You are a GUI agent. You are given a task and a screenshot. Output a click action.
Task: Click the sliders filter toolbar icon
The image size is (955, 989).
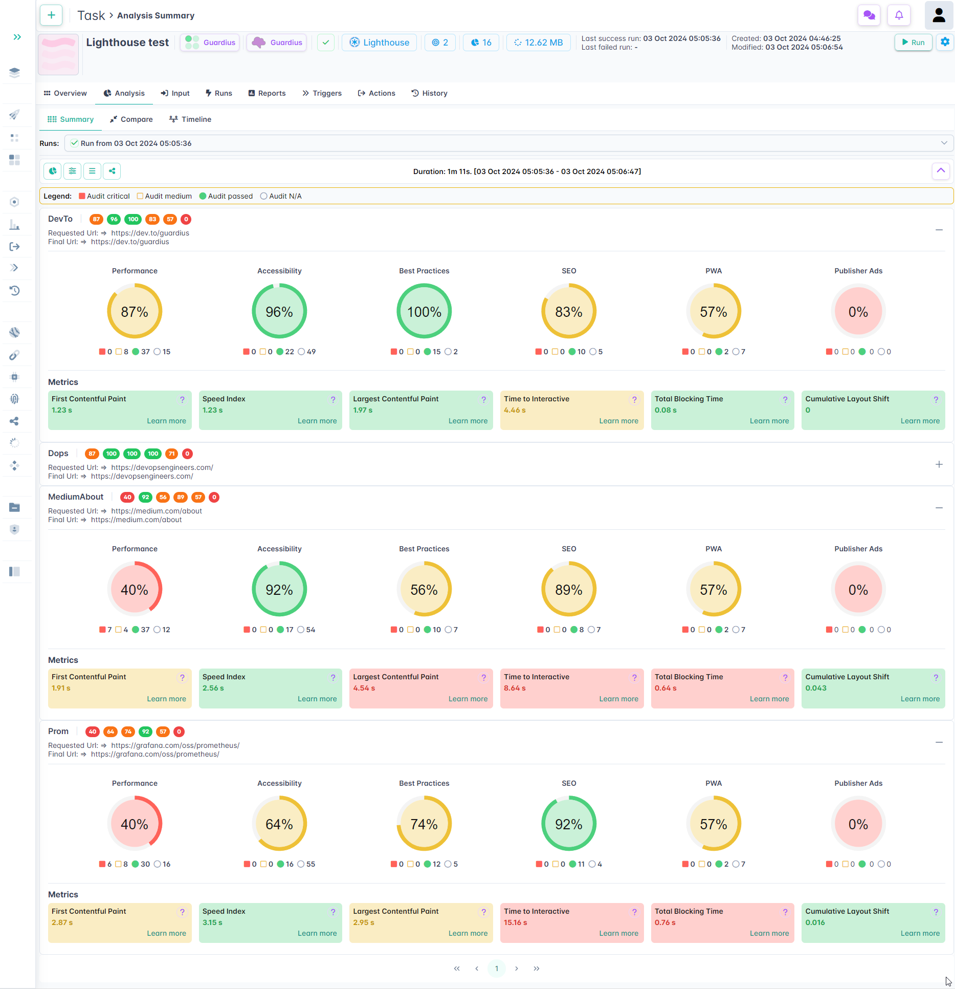click(x=72, y=171)
